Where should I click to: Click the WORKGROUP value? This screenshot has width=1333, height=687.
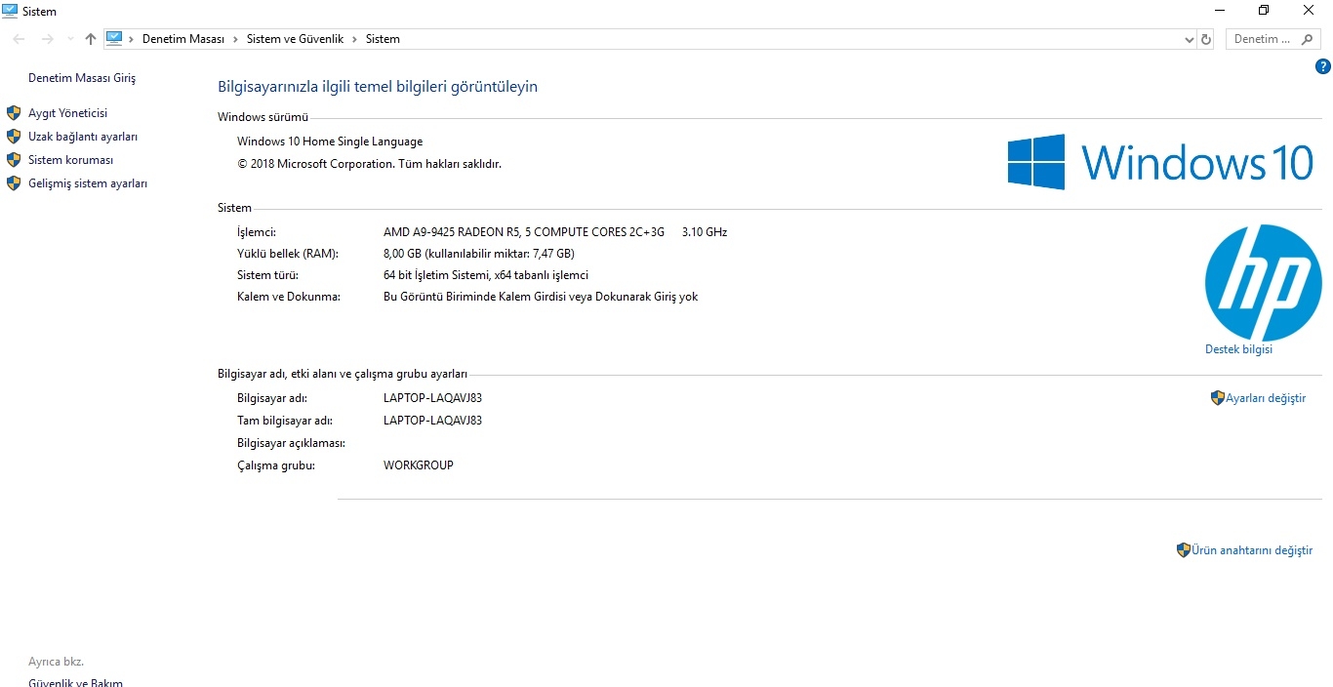click(419, 465)
